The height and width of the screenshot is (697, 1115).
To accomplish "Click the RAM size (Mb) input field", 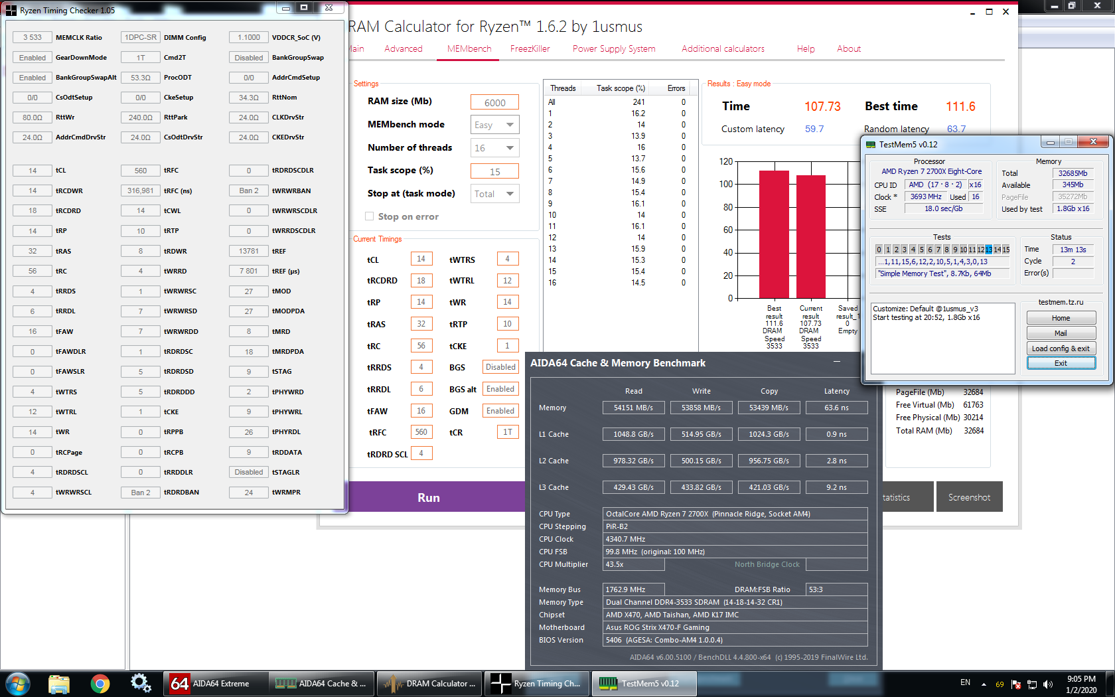I will pyautogui.click(x=494, y=102).
